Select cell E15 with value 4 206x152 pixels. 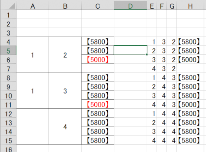(x=152, y=140)
